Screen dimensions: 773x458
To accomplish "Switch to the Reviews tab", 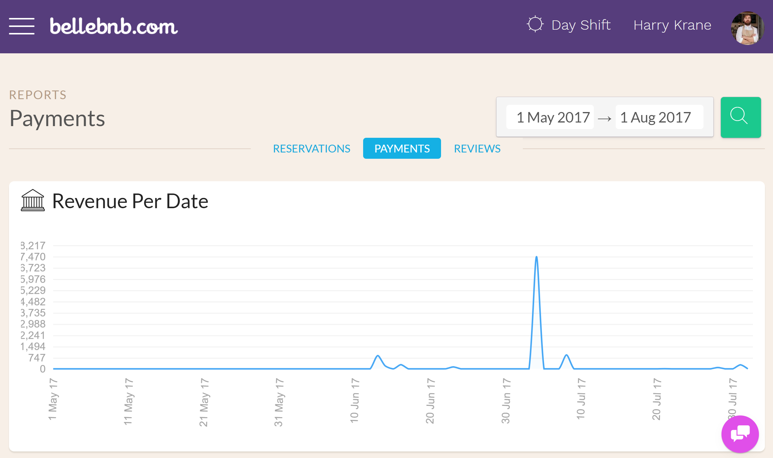I will pyautogui.click(x=477, y=149).
